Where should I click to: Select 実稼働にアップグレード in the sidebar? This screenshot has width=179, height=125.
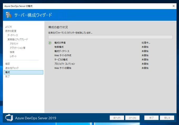click(x=18, y=39)
